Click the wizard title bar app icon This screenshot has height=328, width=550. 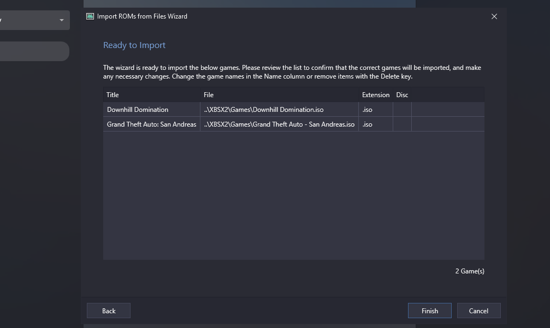(x=90, y=16)
